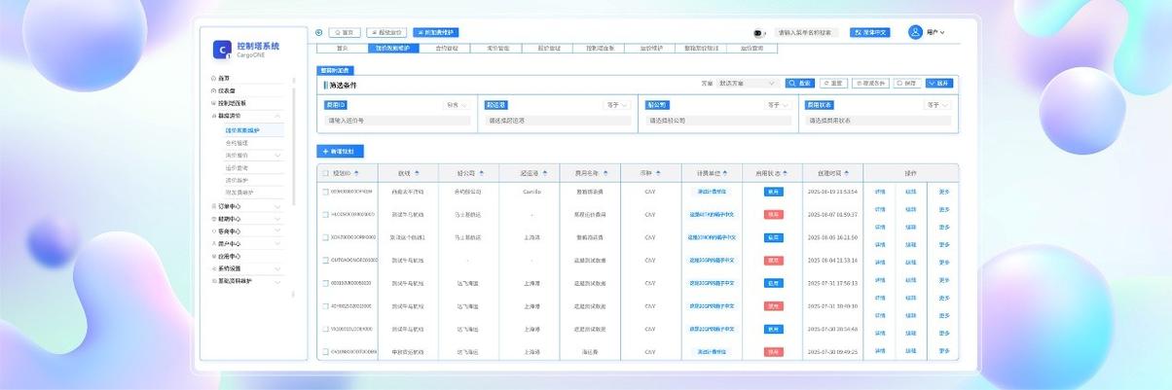
Task: Click the sidebar collapse circle icon
Action: point(319,32)
